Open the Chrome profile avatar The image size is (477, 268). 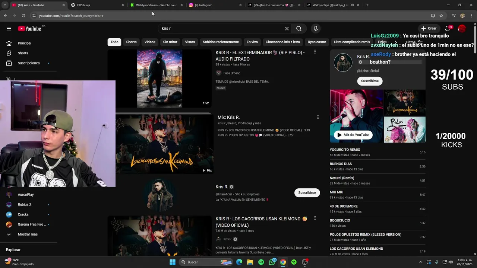coord(462,16)
